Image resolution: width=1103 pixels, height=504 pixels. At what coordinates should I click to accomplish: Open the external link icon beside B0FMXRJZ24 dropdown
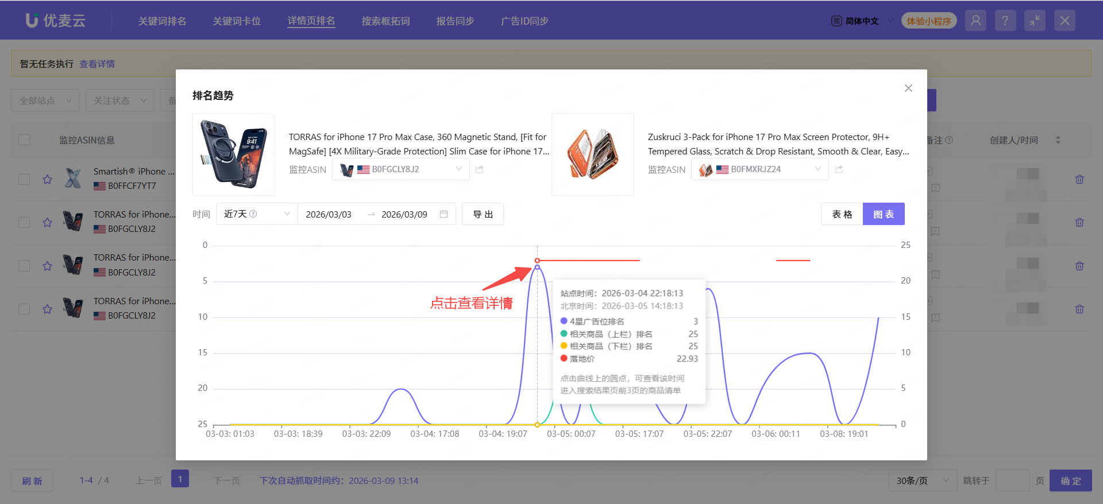(839, 169)
